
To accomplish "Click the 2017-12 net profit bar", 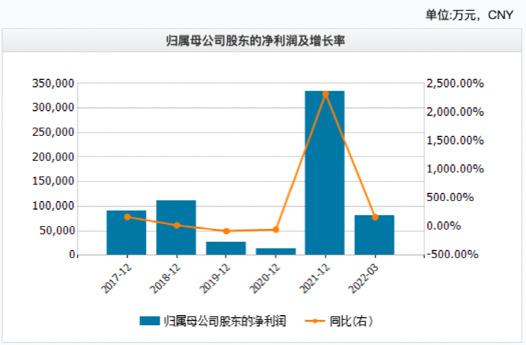I will click(126, 233).
